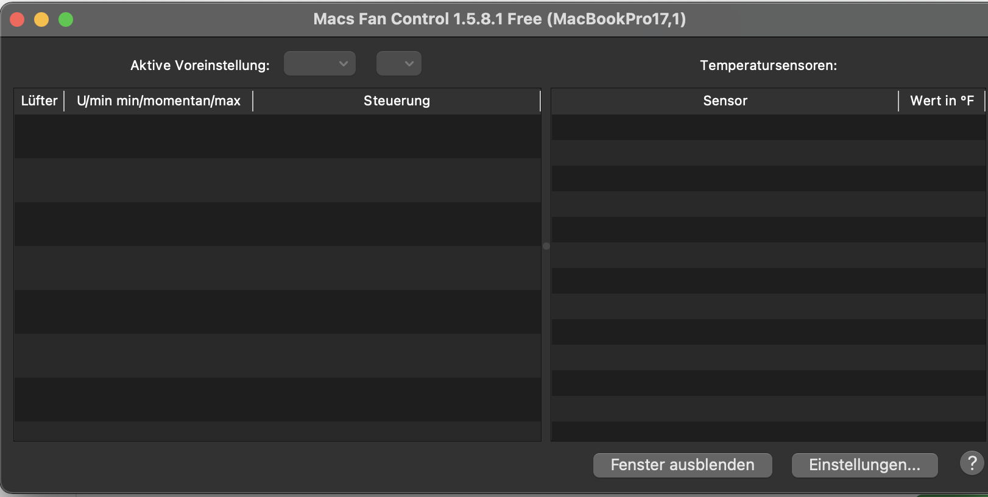
Task: Select the top row of the sensor table
Action: coord(767,128)
